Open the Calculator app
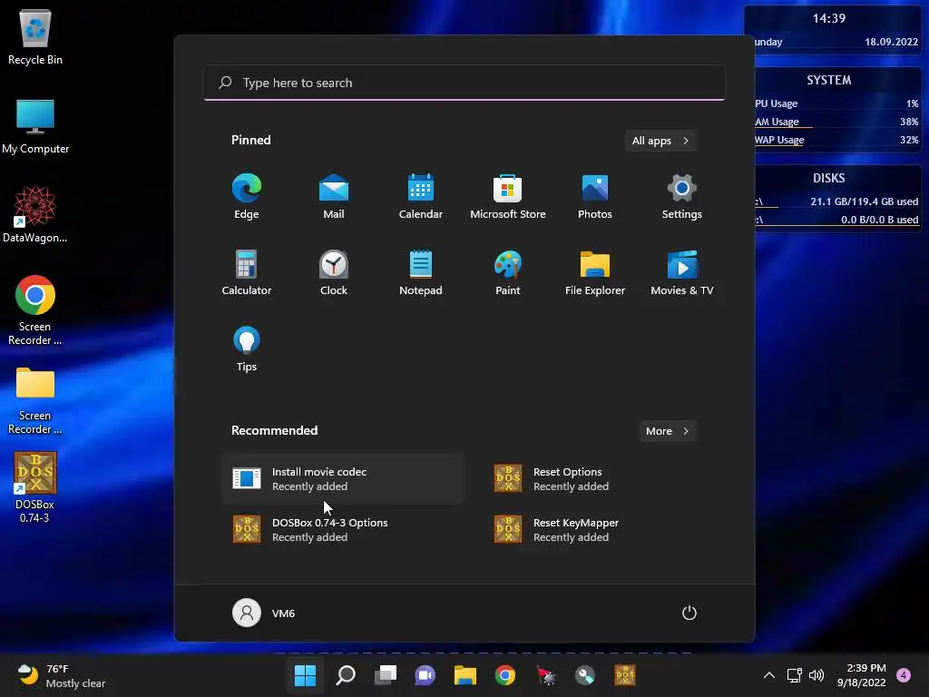The width and height of the screenshot is (929, 697). click(x=247, y=272)
